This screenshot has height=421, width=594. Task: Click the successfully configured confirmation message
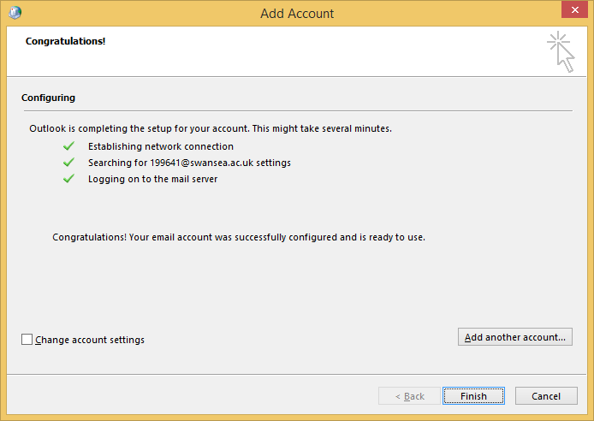(239, 237)
